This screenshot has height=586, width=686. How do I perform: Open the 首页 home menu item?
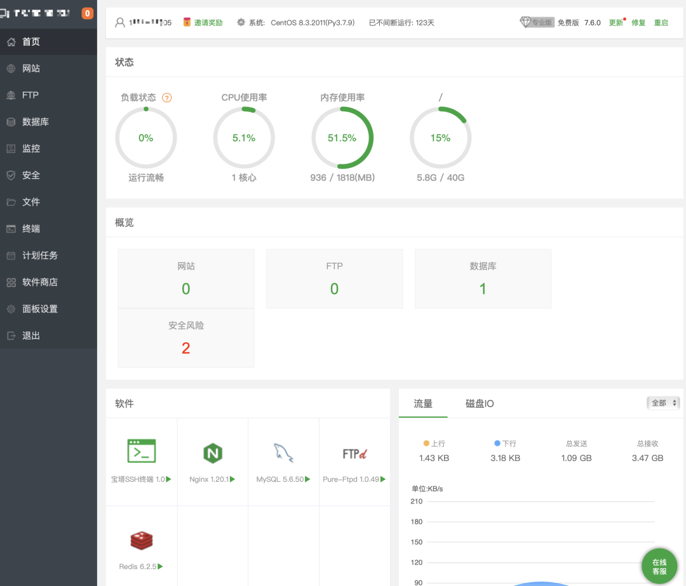coord(48,41)
